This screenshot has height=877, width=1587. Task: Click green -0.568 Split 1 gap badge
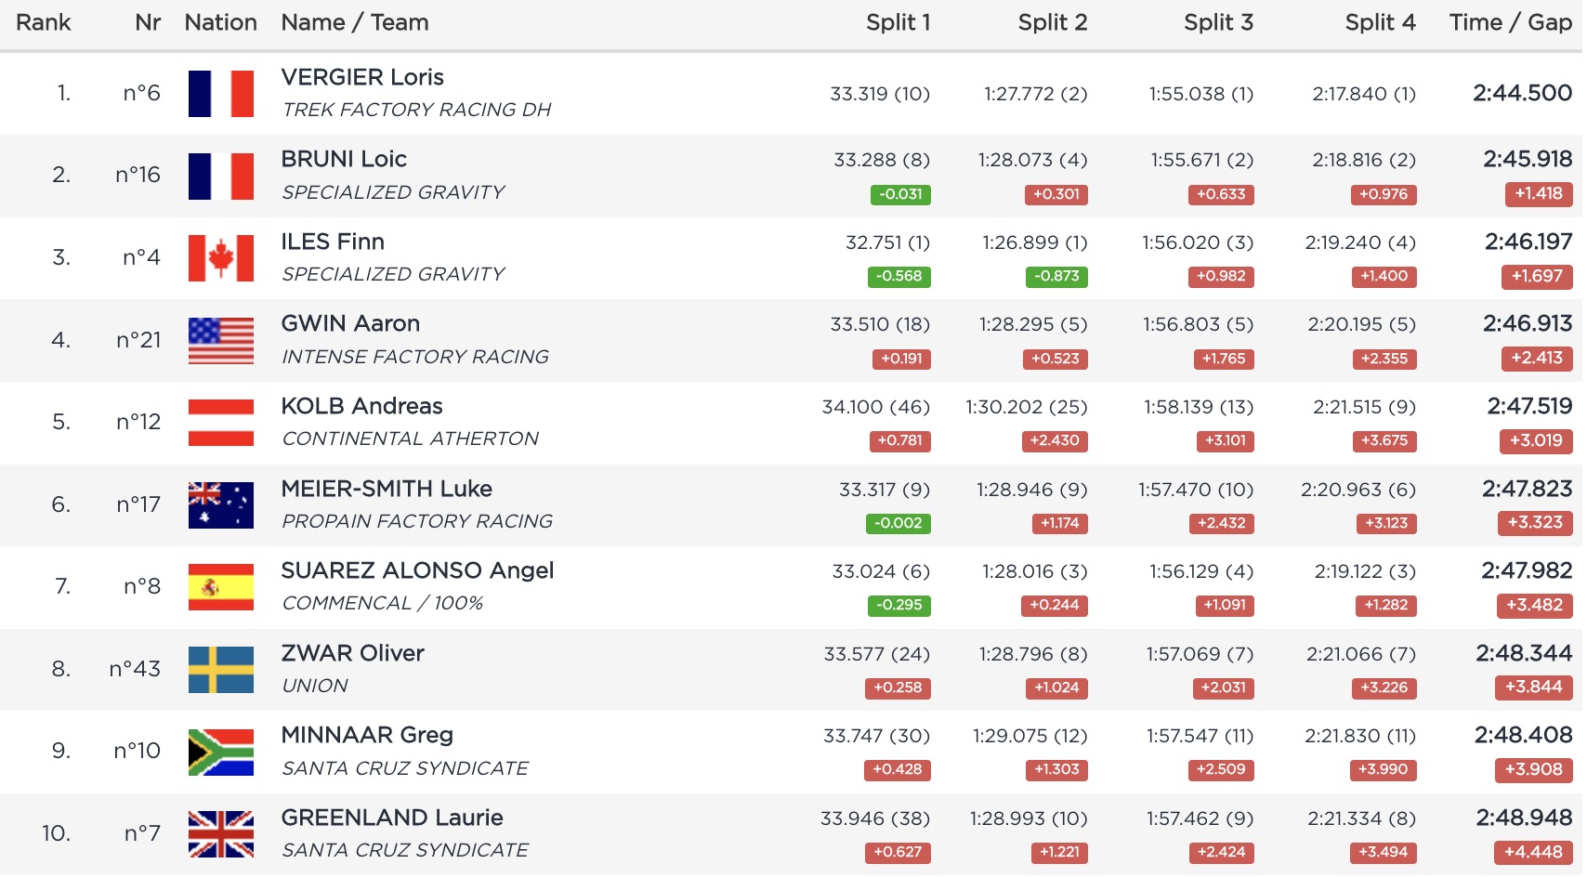(898, 277)
